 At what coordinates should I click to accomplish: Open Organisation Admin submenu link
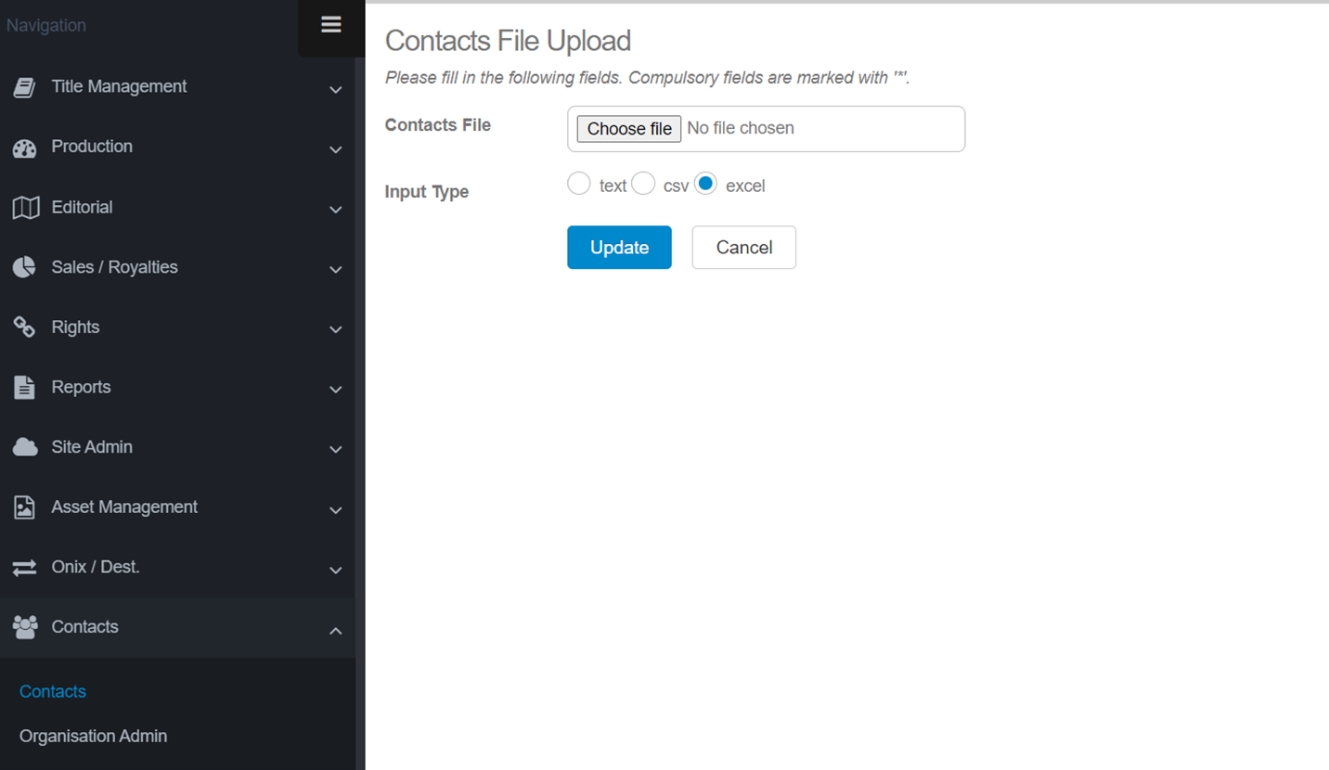[94, 736]
